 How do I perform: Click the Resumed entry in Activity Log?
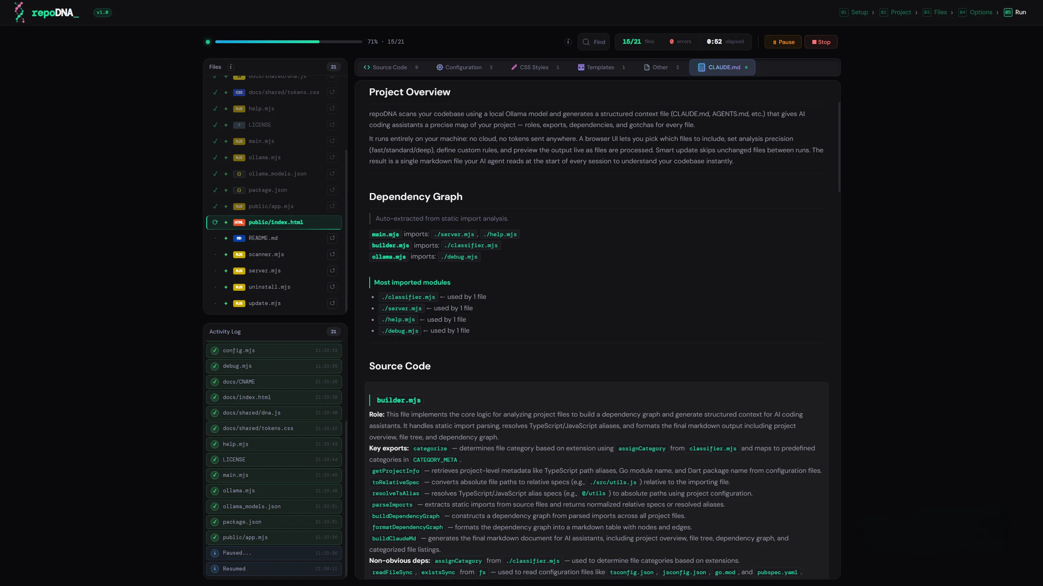tap(274, 569)
